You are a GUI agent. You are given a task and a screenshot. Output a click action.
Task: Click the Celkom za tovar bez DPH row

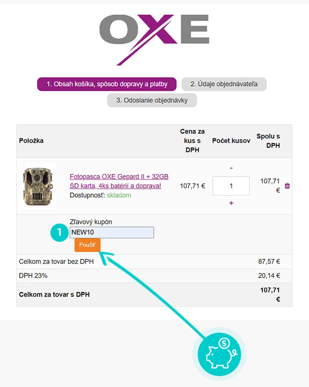coord(154,261)
